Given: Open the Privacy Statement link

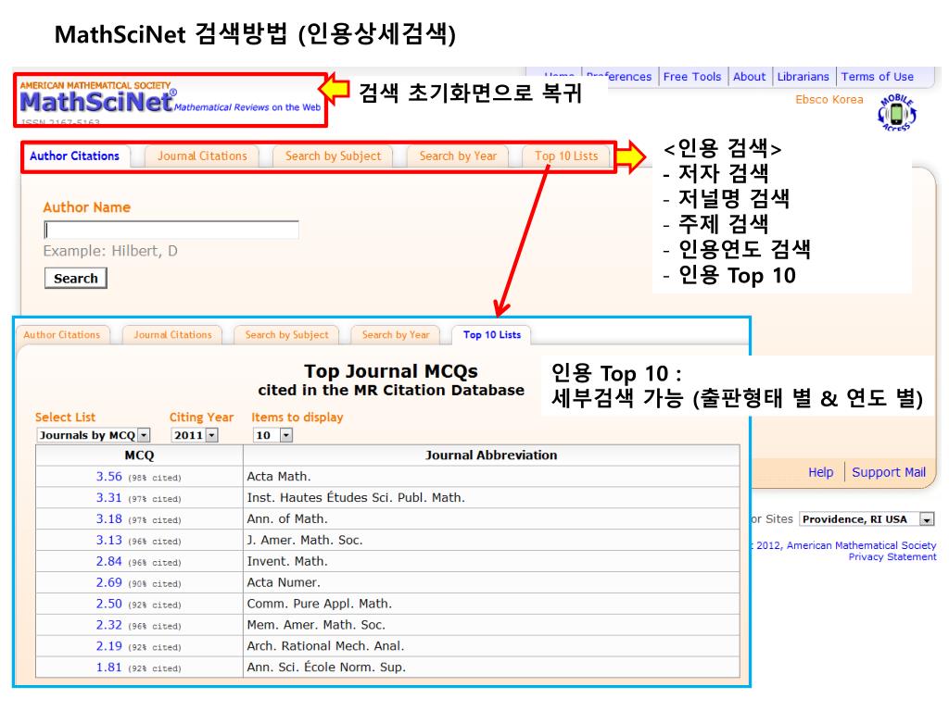Looking at the screenshot, I should 892,556.
